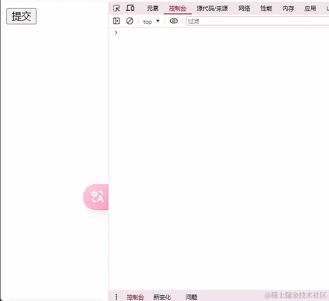Focus the 过滤 filter input field

click(x=257, y=21)
